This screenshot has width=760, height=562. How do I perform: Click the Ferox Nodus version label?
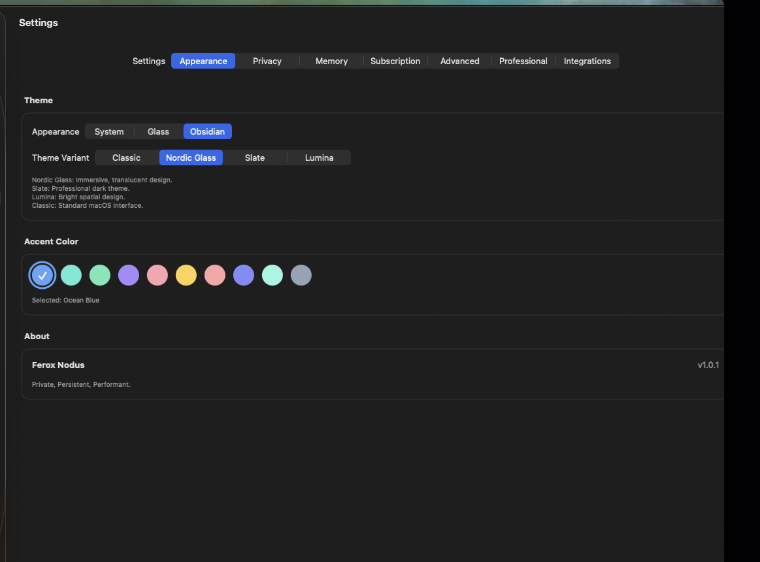point(708,365)
